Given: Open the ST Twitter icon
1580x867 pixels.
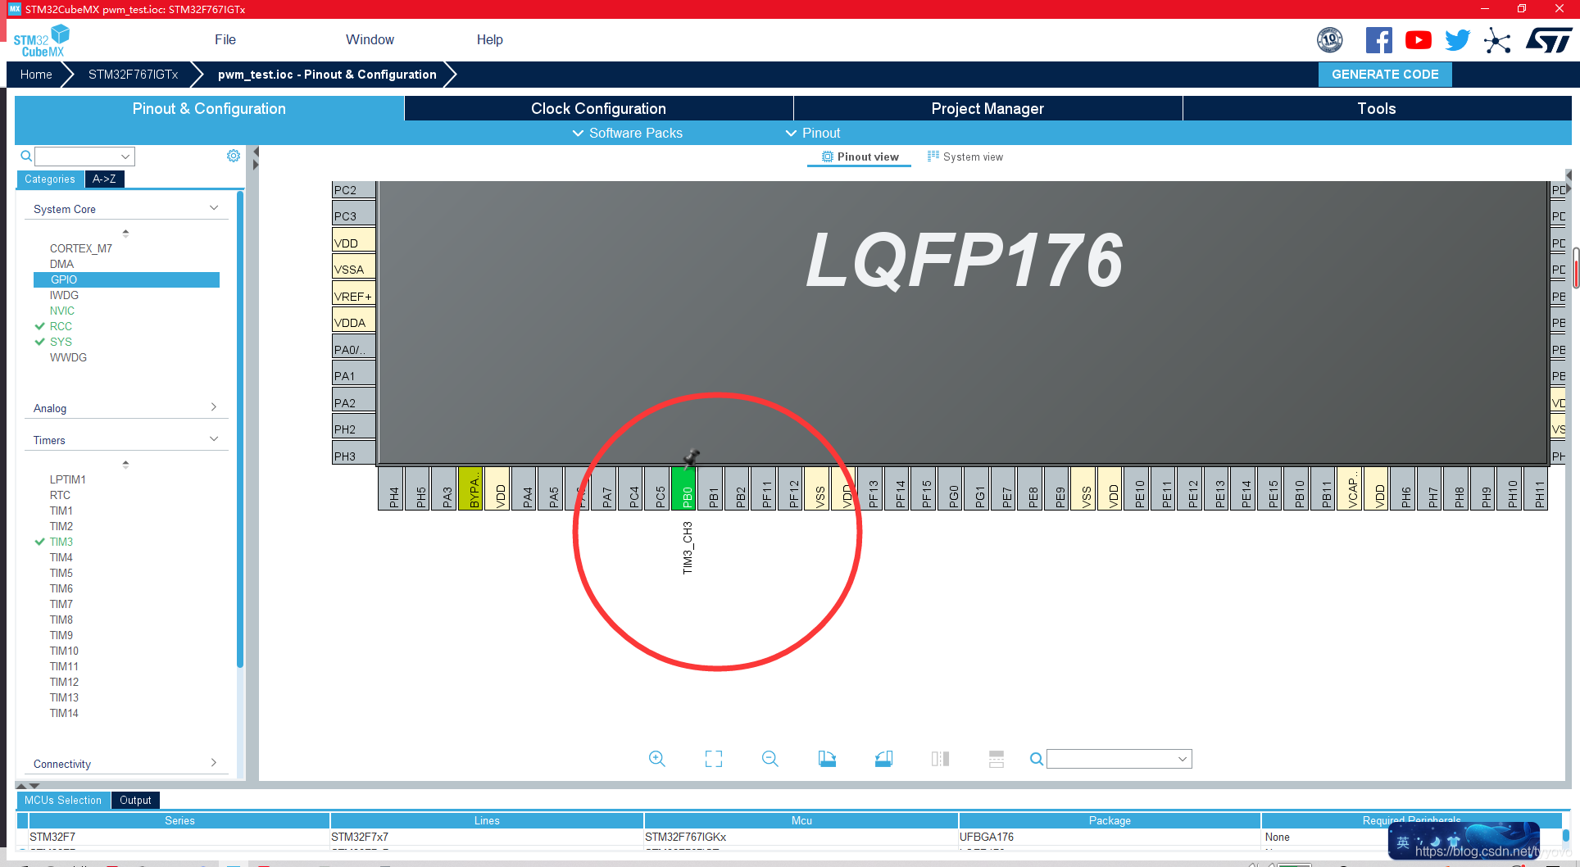Looking at the screenshot, I should [x=1458, y=40].
